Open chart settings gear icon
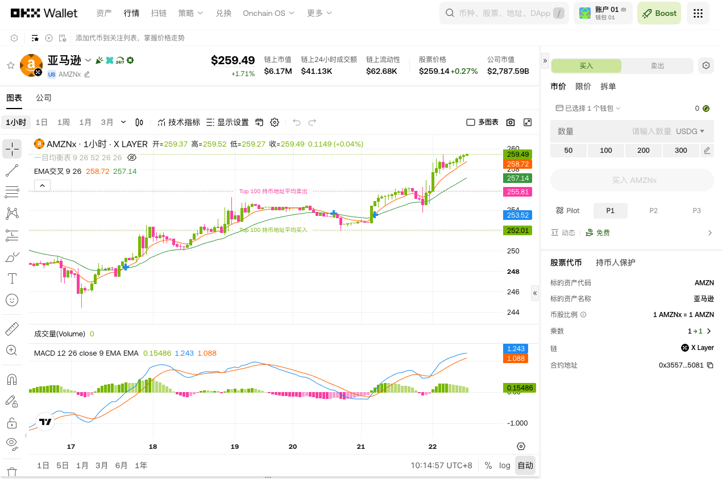 pos(275,122)
